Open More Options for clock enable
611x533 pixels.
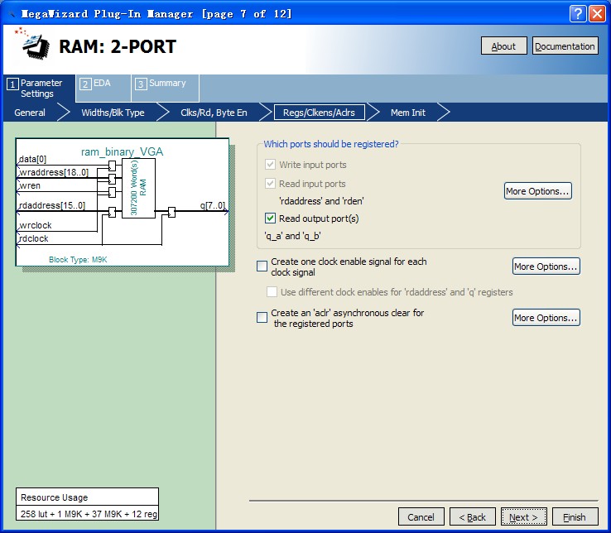pyautogui.click(x=546, y=266)
